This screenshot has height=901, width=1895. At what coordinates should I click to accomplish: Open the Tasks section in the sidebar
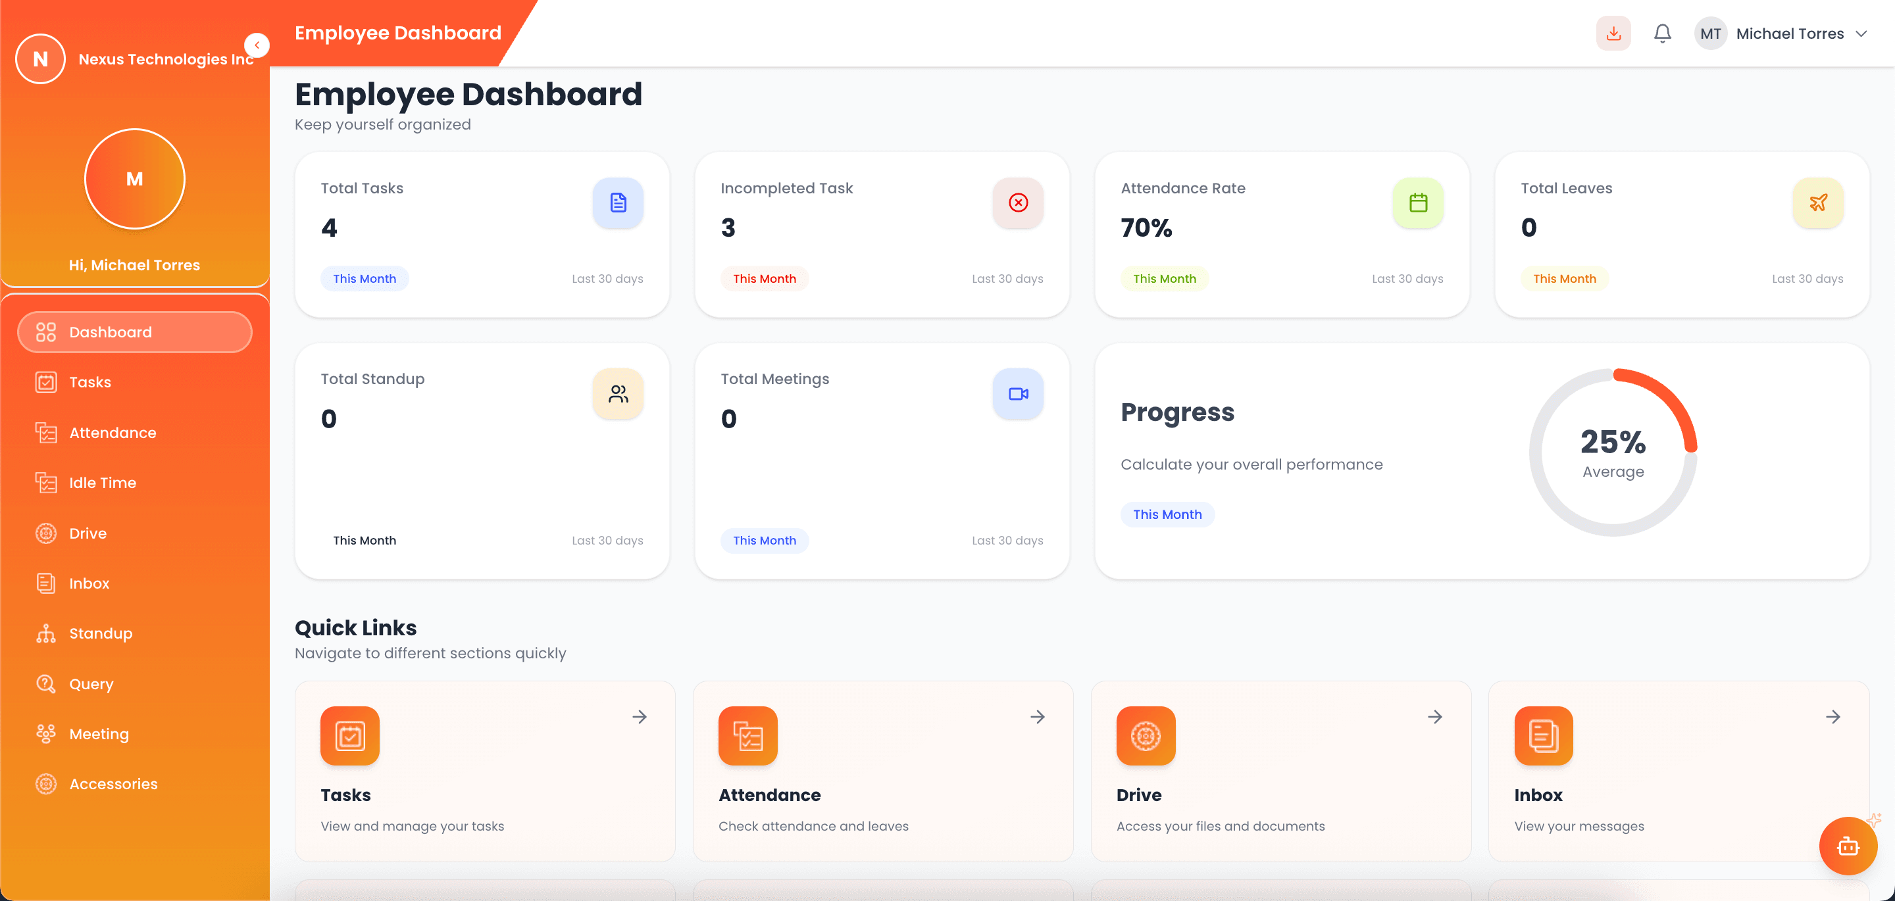point(89,381)
